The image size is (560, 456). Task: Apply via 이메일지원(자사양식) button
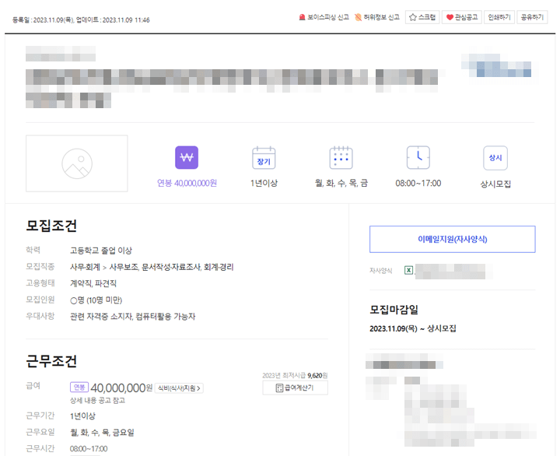point(453,239)
